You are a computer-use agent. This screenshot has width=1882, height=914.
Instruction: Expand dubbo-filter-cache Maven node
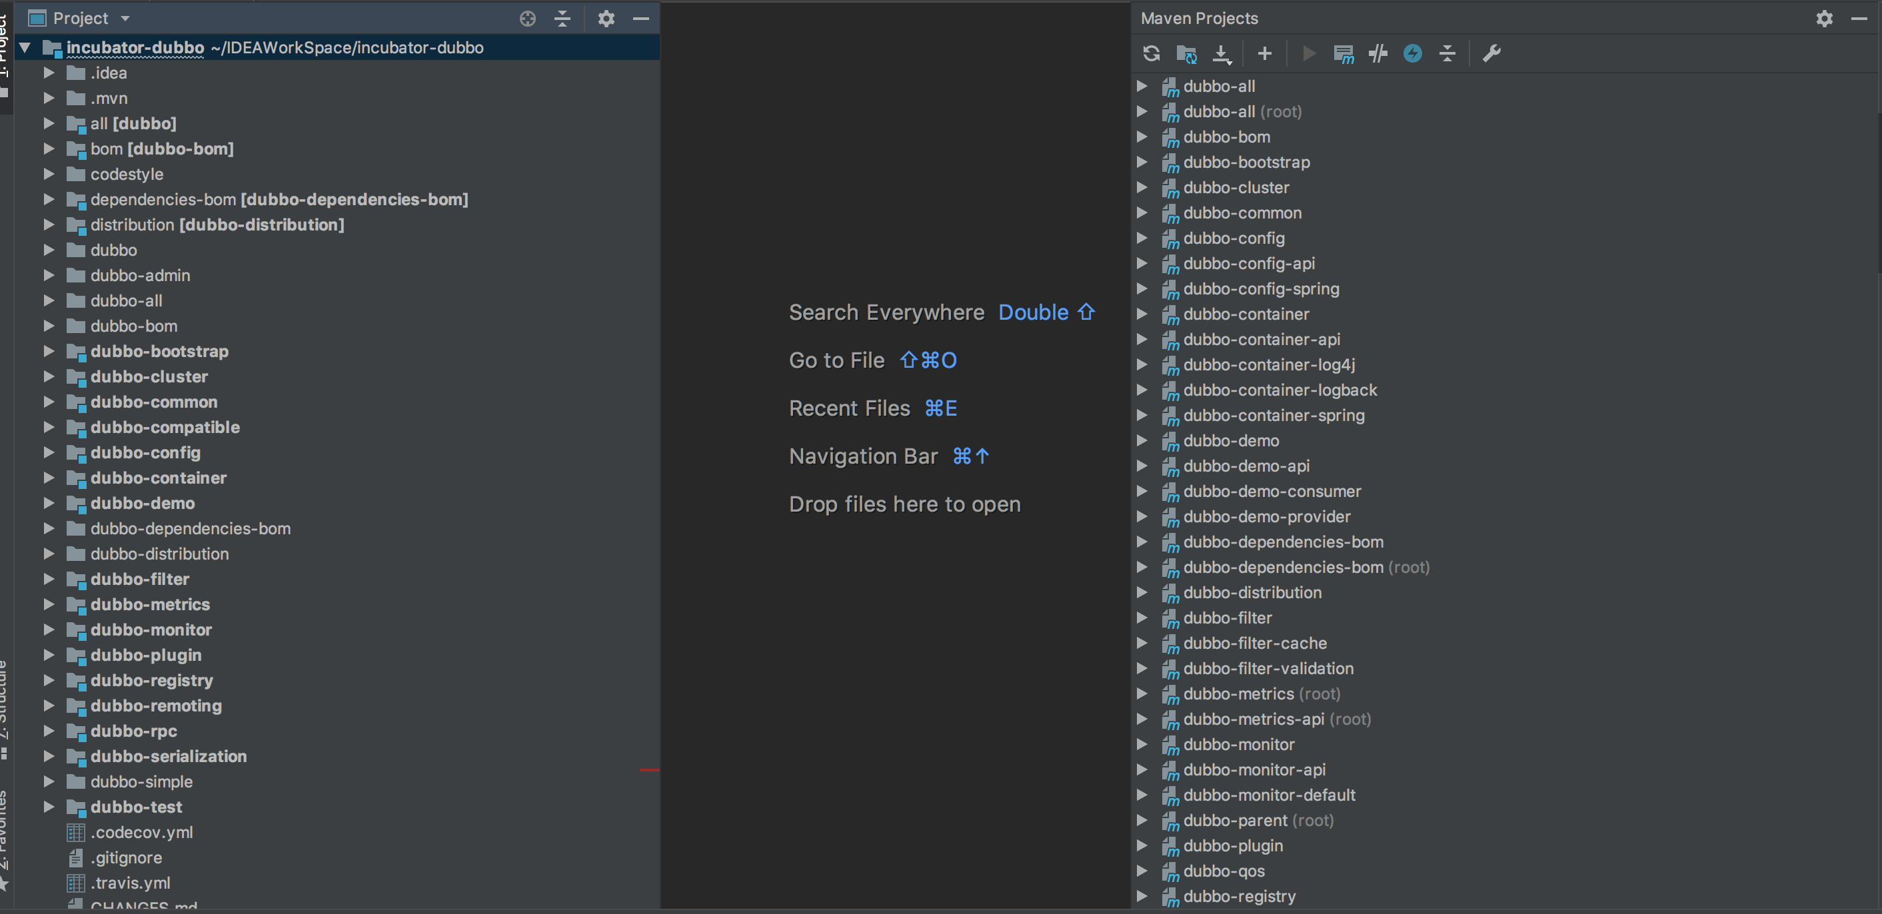[1142, 642]
